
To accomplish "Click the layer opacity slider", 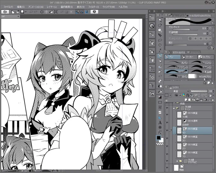I will pyautogui.click(x=199, y=91).
